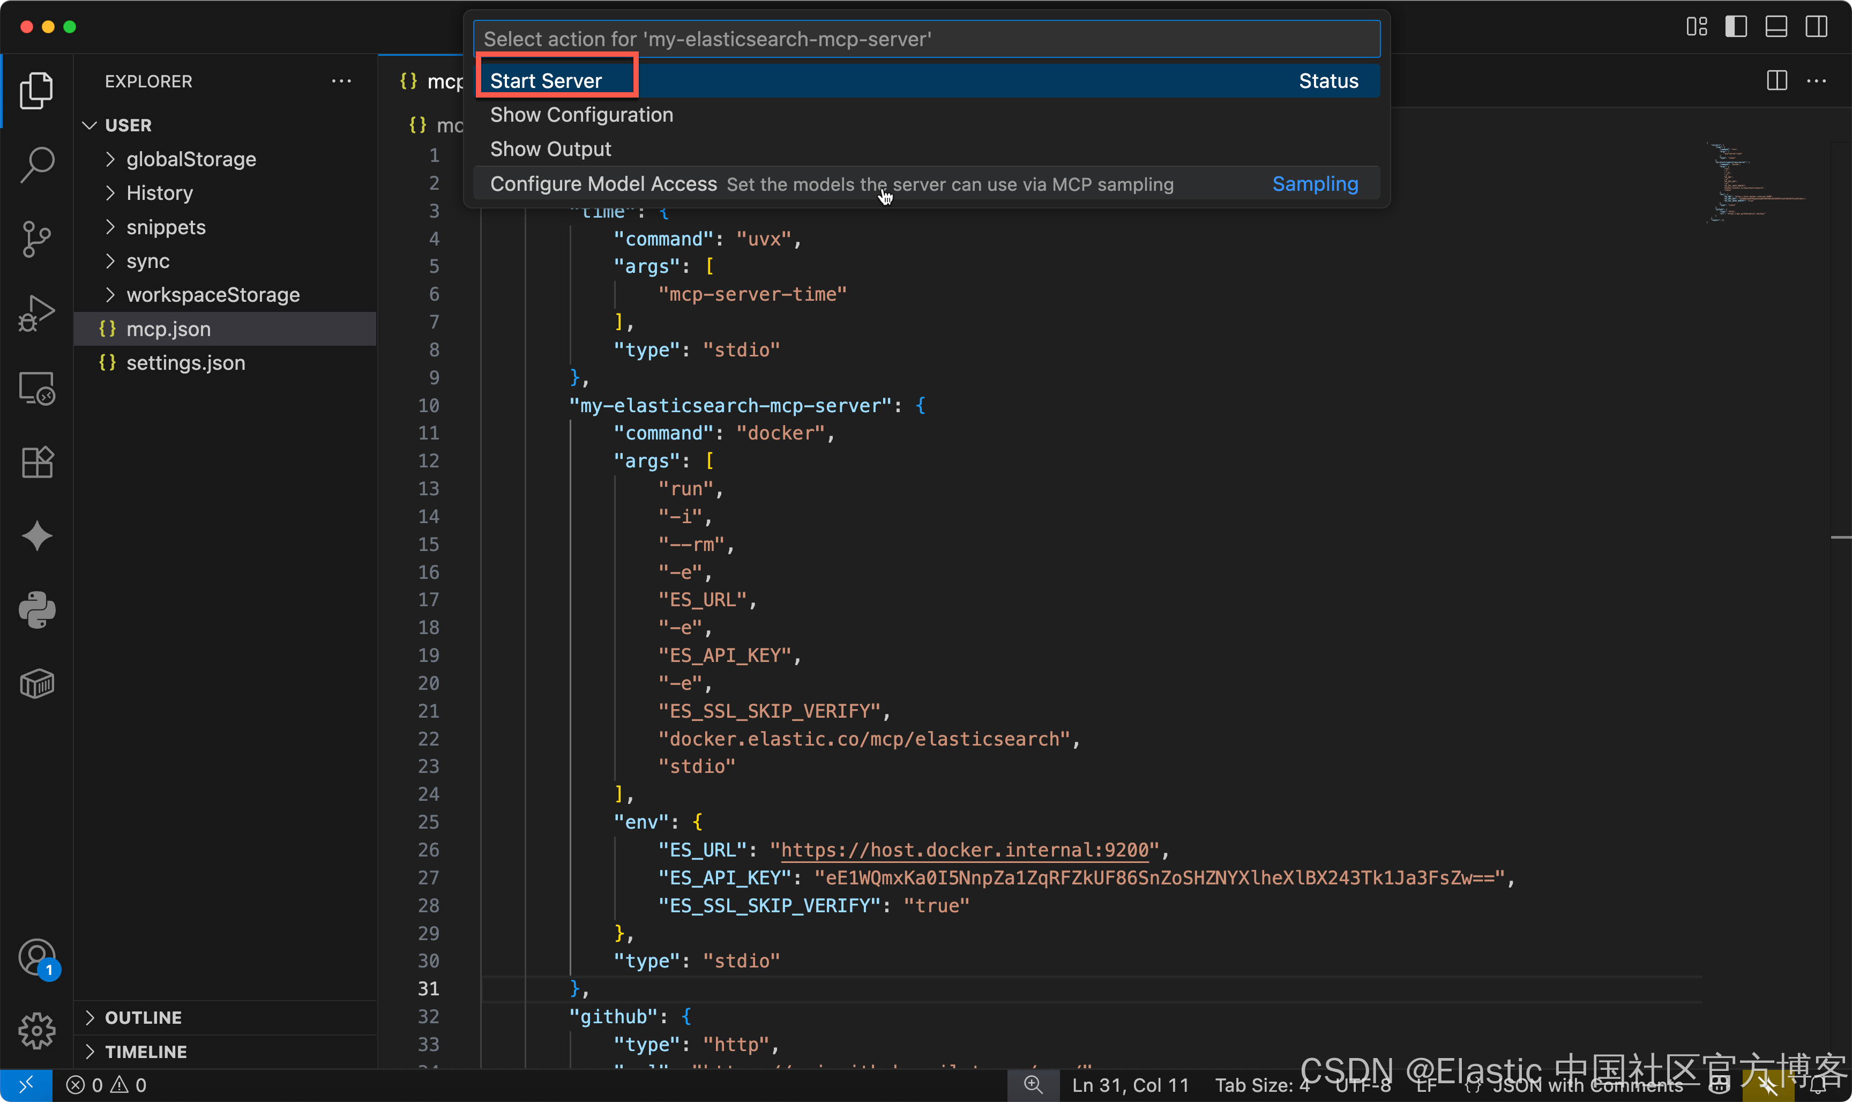Open the Customize Layout icon in title bar
The width and height of the screenshot is (1852, 1102).
[1696, 27]
